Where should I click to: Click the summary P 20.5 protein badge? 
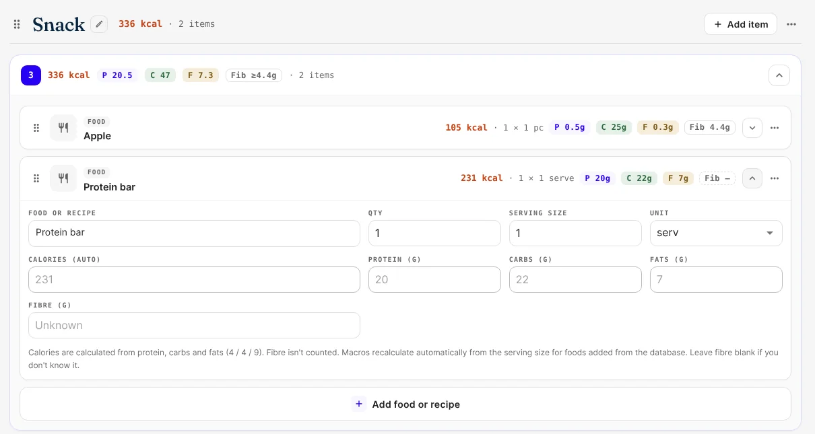click(x=117, y=75)
